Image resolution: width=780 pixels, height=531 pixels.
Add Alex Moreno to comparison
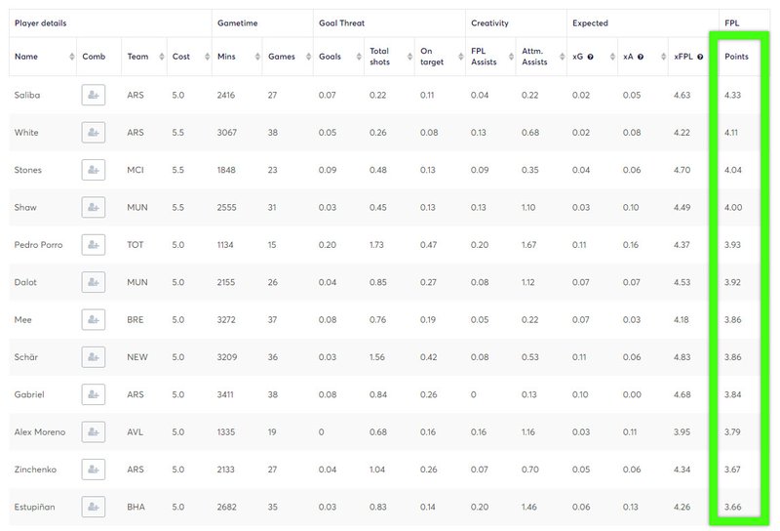pyautogui.click(x=94, y=431)
